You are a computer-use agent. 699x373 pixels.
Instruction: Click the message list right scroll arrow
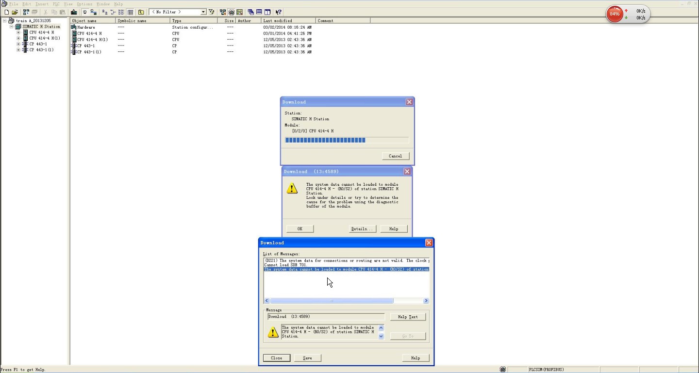(426, 301)
